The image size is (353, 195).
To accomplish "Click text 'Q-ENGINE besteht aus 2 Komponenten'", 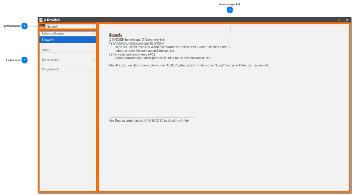I will 137,40.
